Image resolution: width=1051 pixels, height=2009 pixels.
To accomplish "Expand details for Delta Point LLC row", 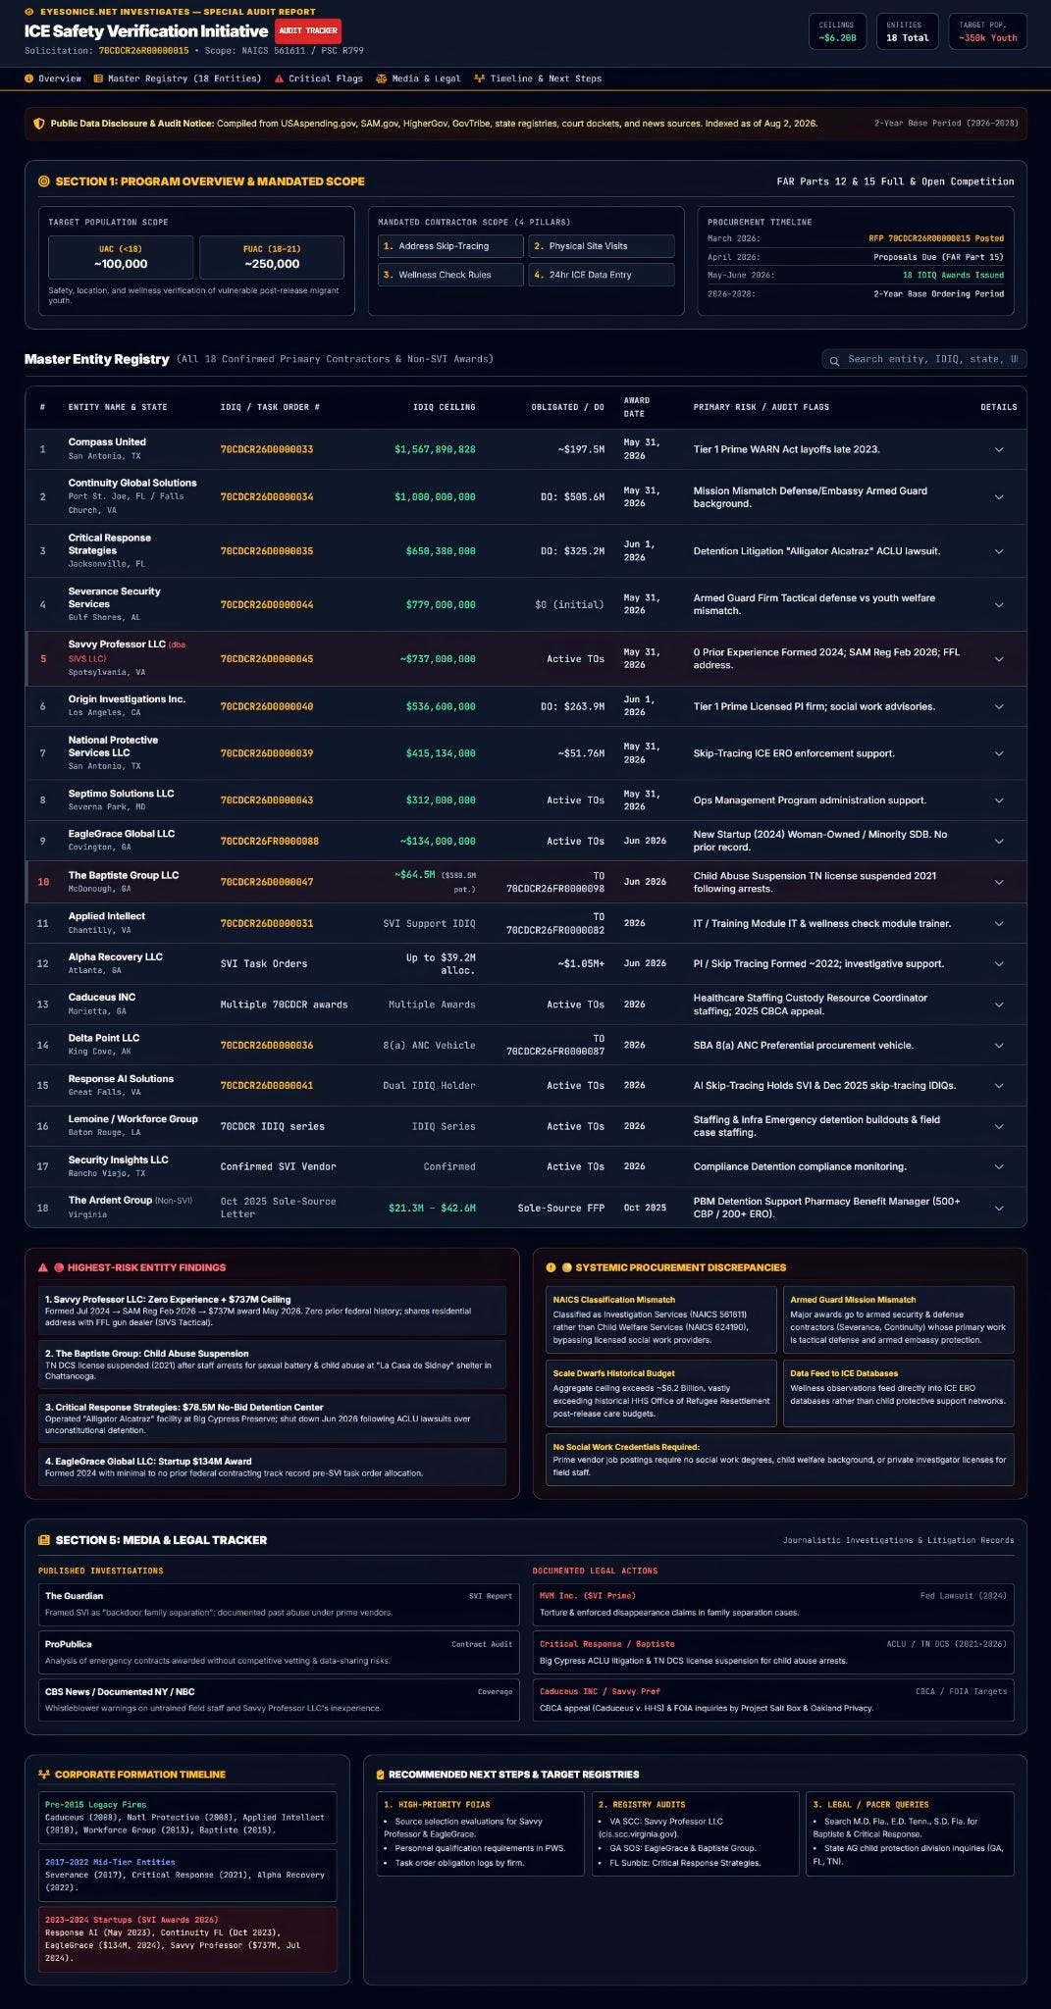I will tap(999, 1045).
